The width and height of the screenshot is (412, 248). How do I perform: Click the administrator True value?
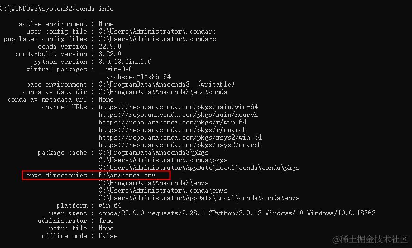106,221
